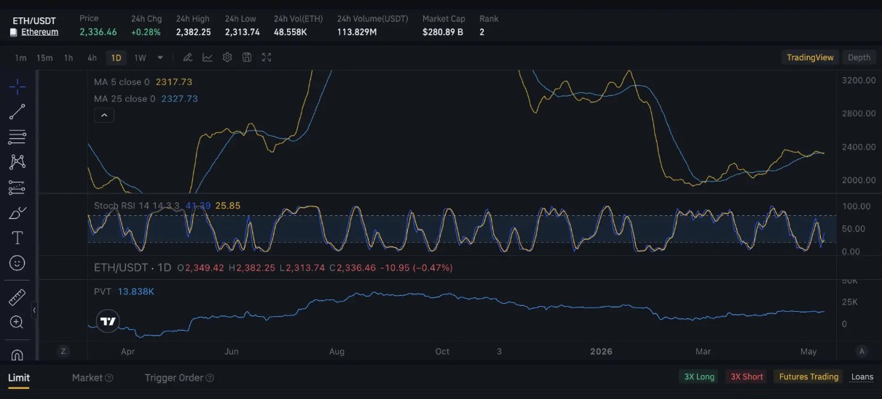Switch chart view to Depth

(859, 57)
